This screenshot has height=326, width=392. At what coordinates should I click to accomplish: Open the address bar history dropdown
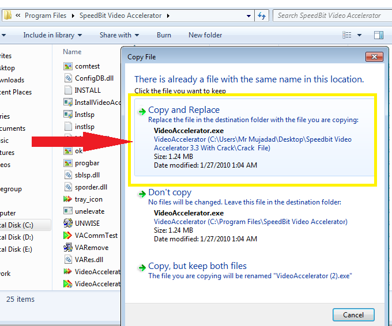248,16
